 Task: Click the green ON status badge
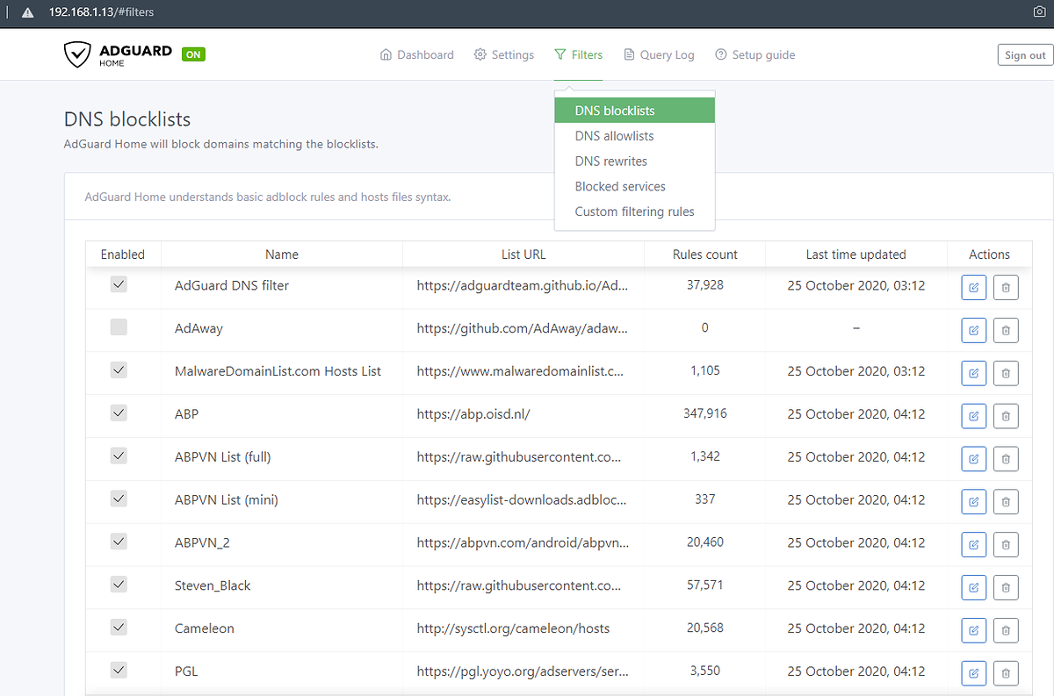[x=193, y=54]
